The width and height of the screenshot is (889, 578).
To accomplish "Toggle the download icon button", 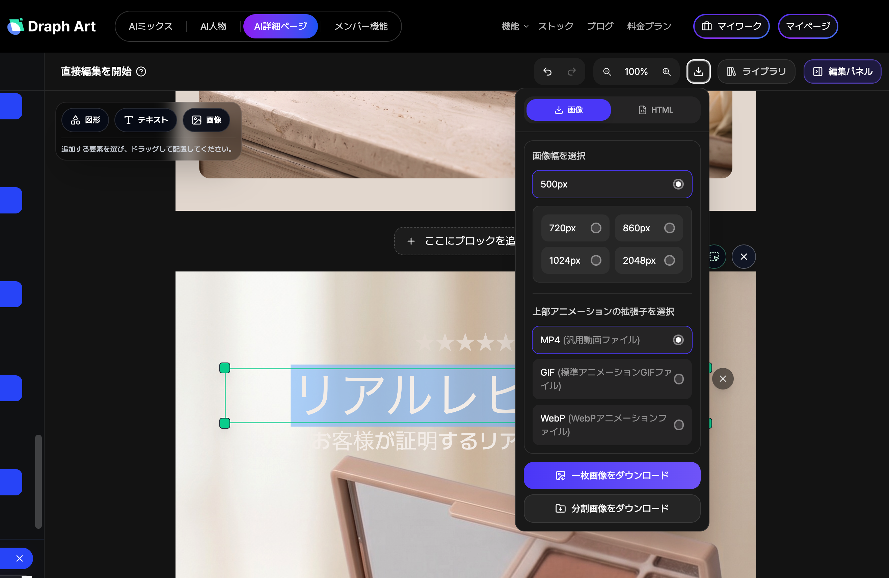I will [698, 71].
